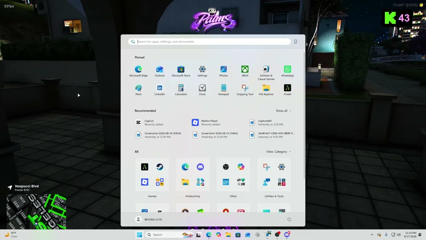The image size is (426, 240).
Task: Open Microsoft Edge from the Pinned apps
Action: [x=138, y=71]
